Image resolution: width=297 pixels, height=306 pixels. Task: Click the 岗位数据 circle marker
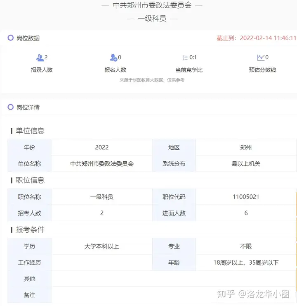click(x=10, y=38)
